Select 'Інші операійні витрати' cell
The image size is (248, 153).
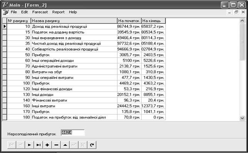(74, 78)
